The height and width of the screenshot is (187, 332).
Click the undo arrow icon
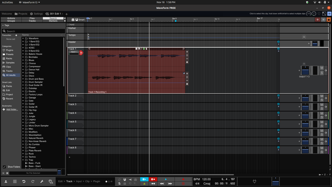[24, 181]
